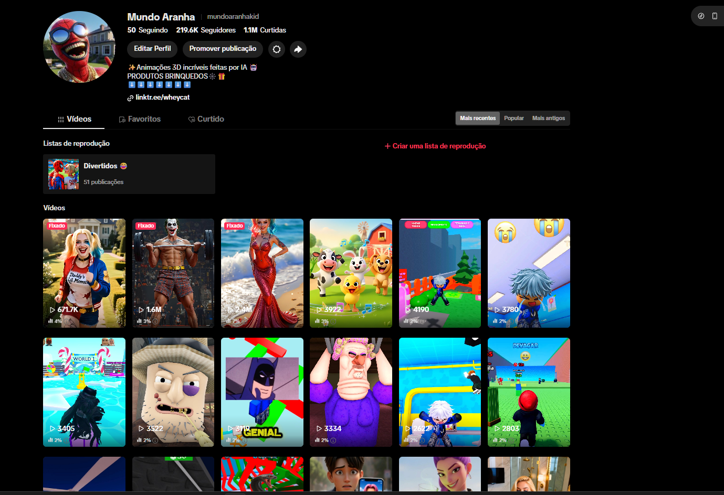Click the Fixado badge on Harley Quinn video
Image resolution: width=724 pixels, height=495 pixels.
coord(57,226)
